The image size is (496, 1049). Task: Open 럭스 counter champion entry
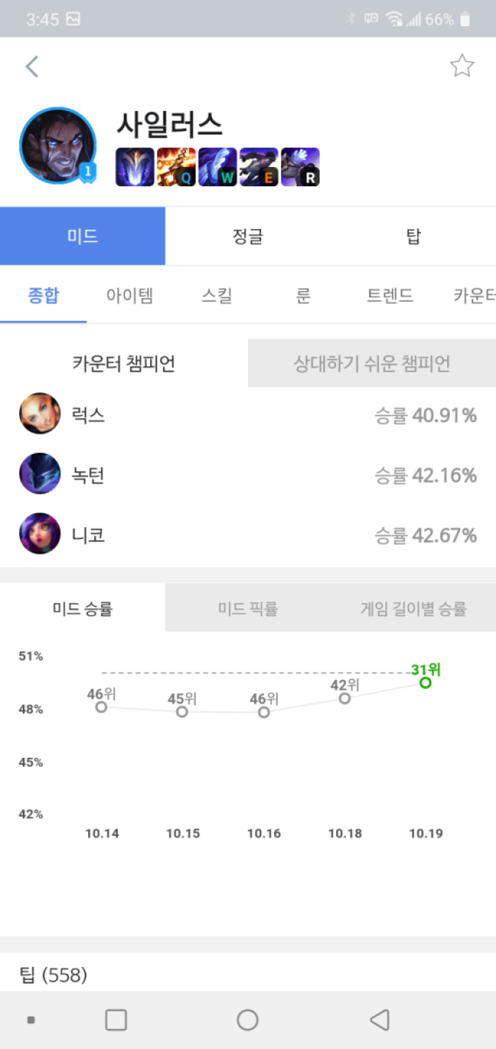coord(248,414)
